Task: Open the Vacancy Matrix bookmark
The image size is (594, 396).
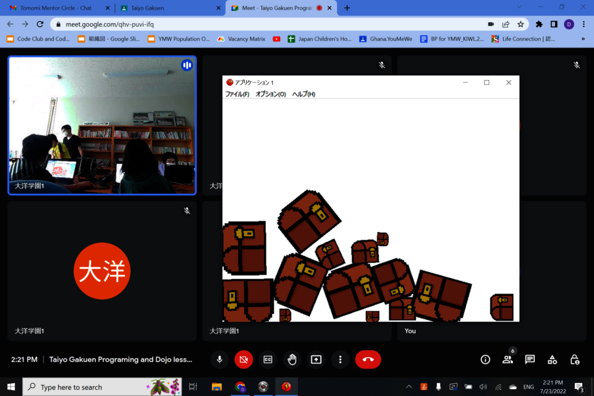Action: [x=241, y=39]
